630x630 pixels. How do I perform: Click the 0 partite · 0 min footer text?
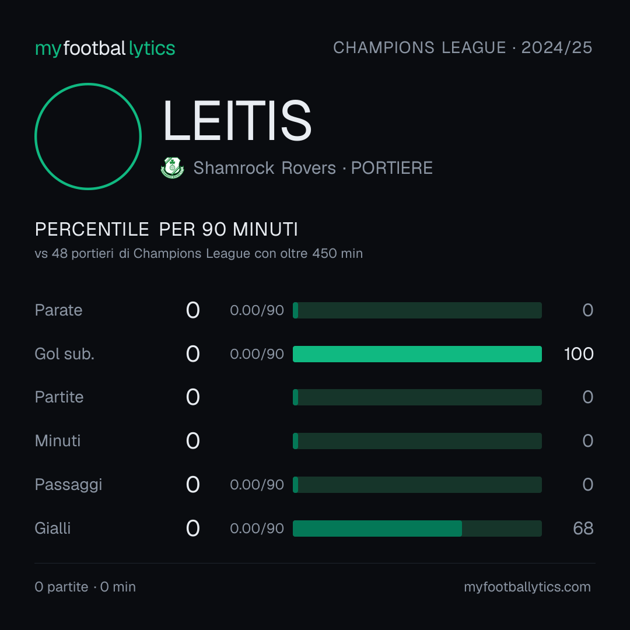tap(85, 587)
